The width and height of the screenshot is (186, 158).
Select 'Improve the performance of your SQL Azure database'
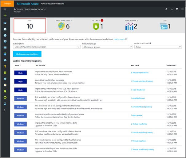97,90
